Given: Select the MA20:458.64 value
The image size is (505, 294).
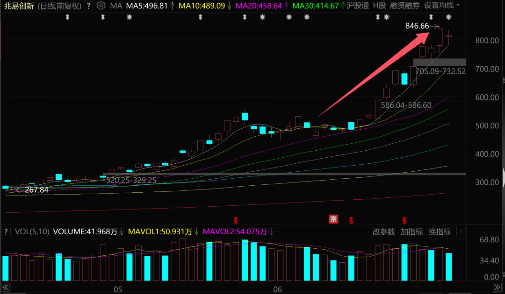Looking at the screenshot, I should coord(259,6).
